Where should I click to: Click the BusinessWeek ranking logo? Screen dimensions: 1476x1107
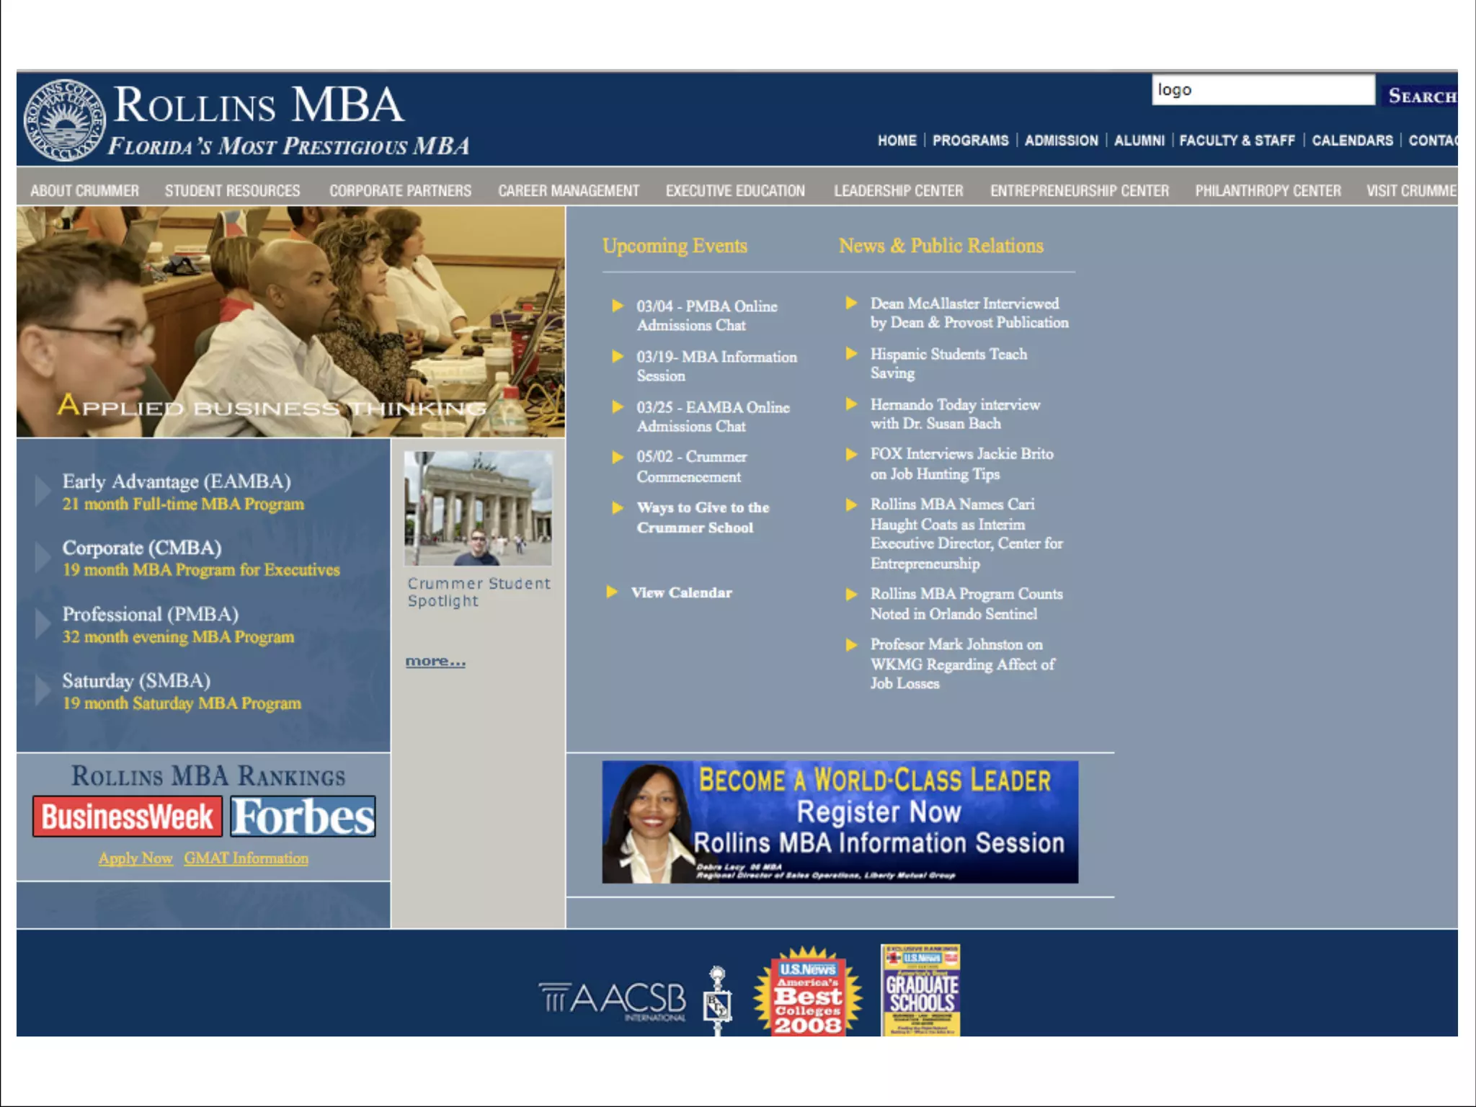[x=128, y=817]
